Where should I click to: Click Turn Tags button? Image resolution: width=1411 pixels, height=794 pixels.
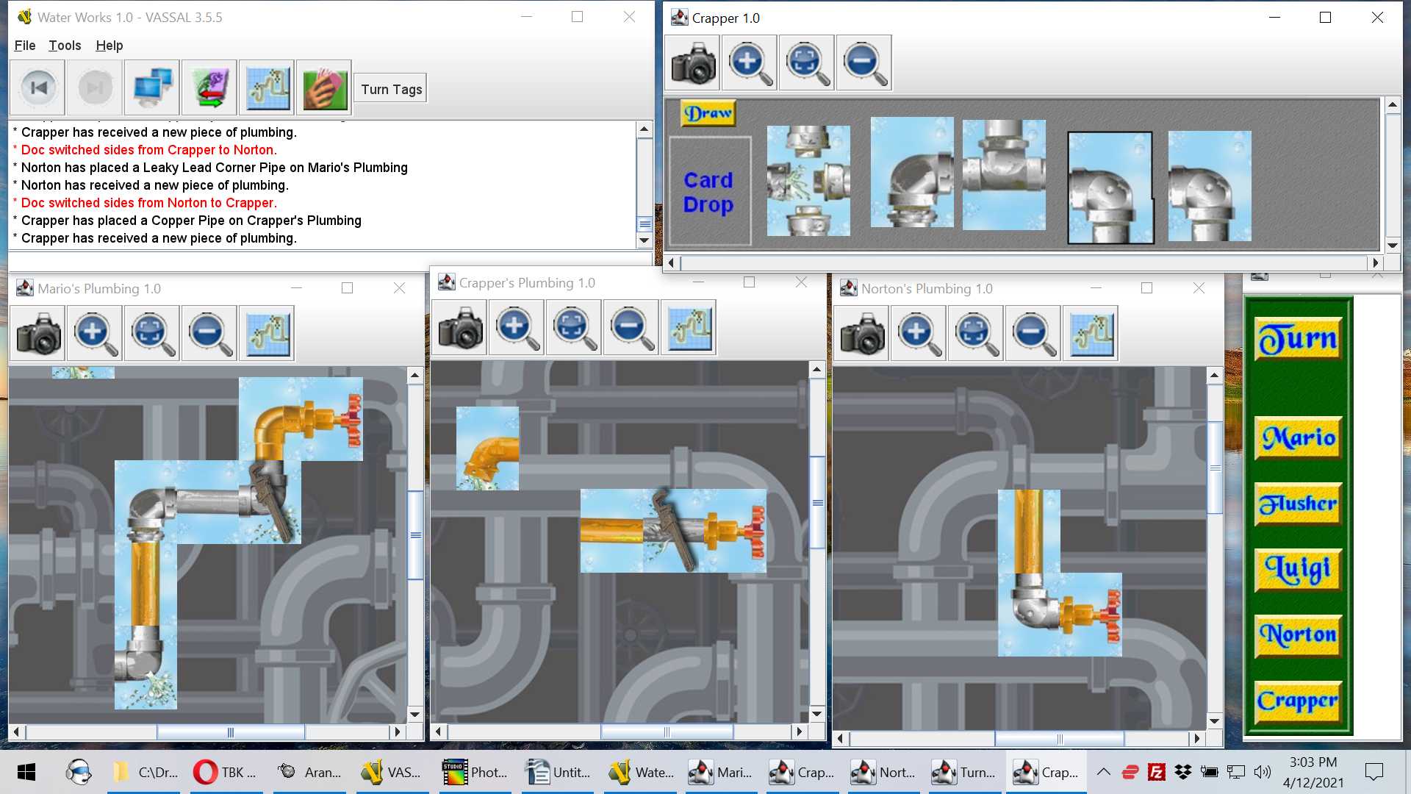coord(391,89)
